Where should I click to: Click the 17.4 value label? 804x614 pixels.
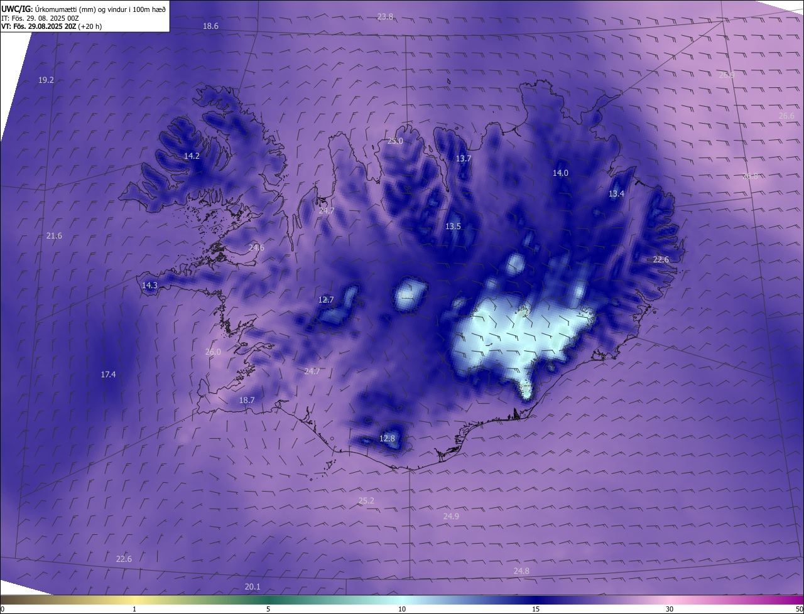click(108, 375)
